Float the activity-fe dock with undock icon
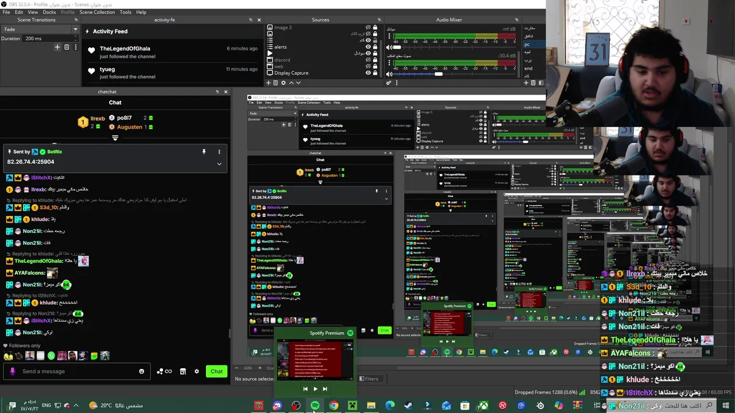Viewport: 735px width, 413px height. coord(250,20)
